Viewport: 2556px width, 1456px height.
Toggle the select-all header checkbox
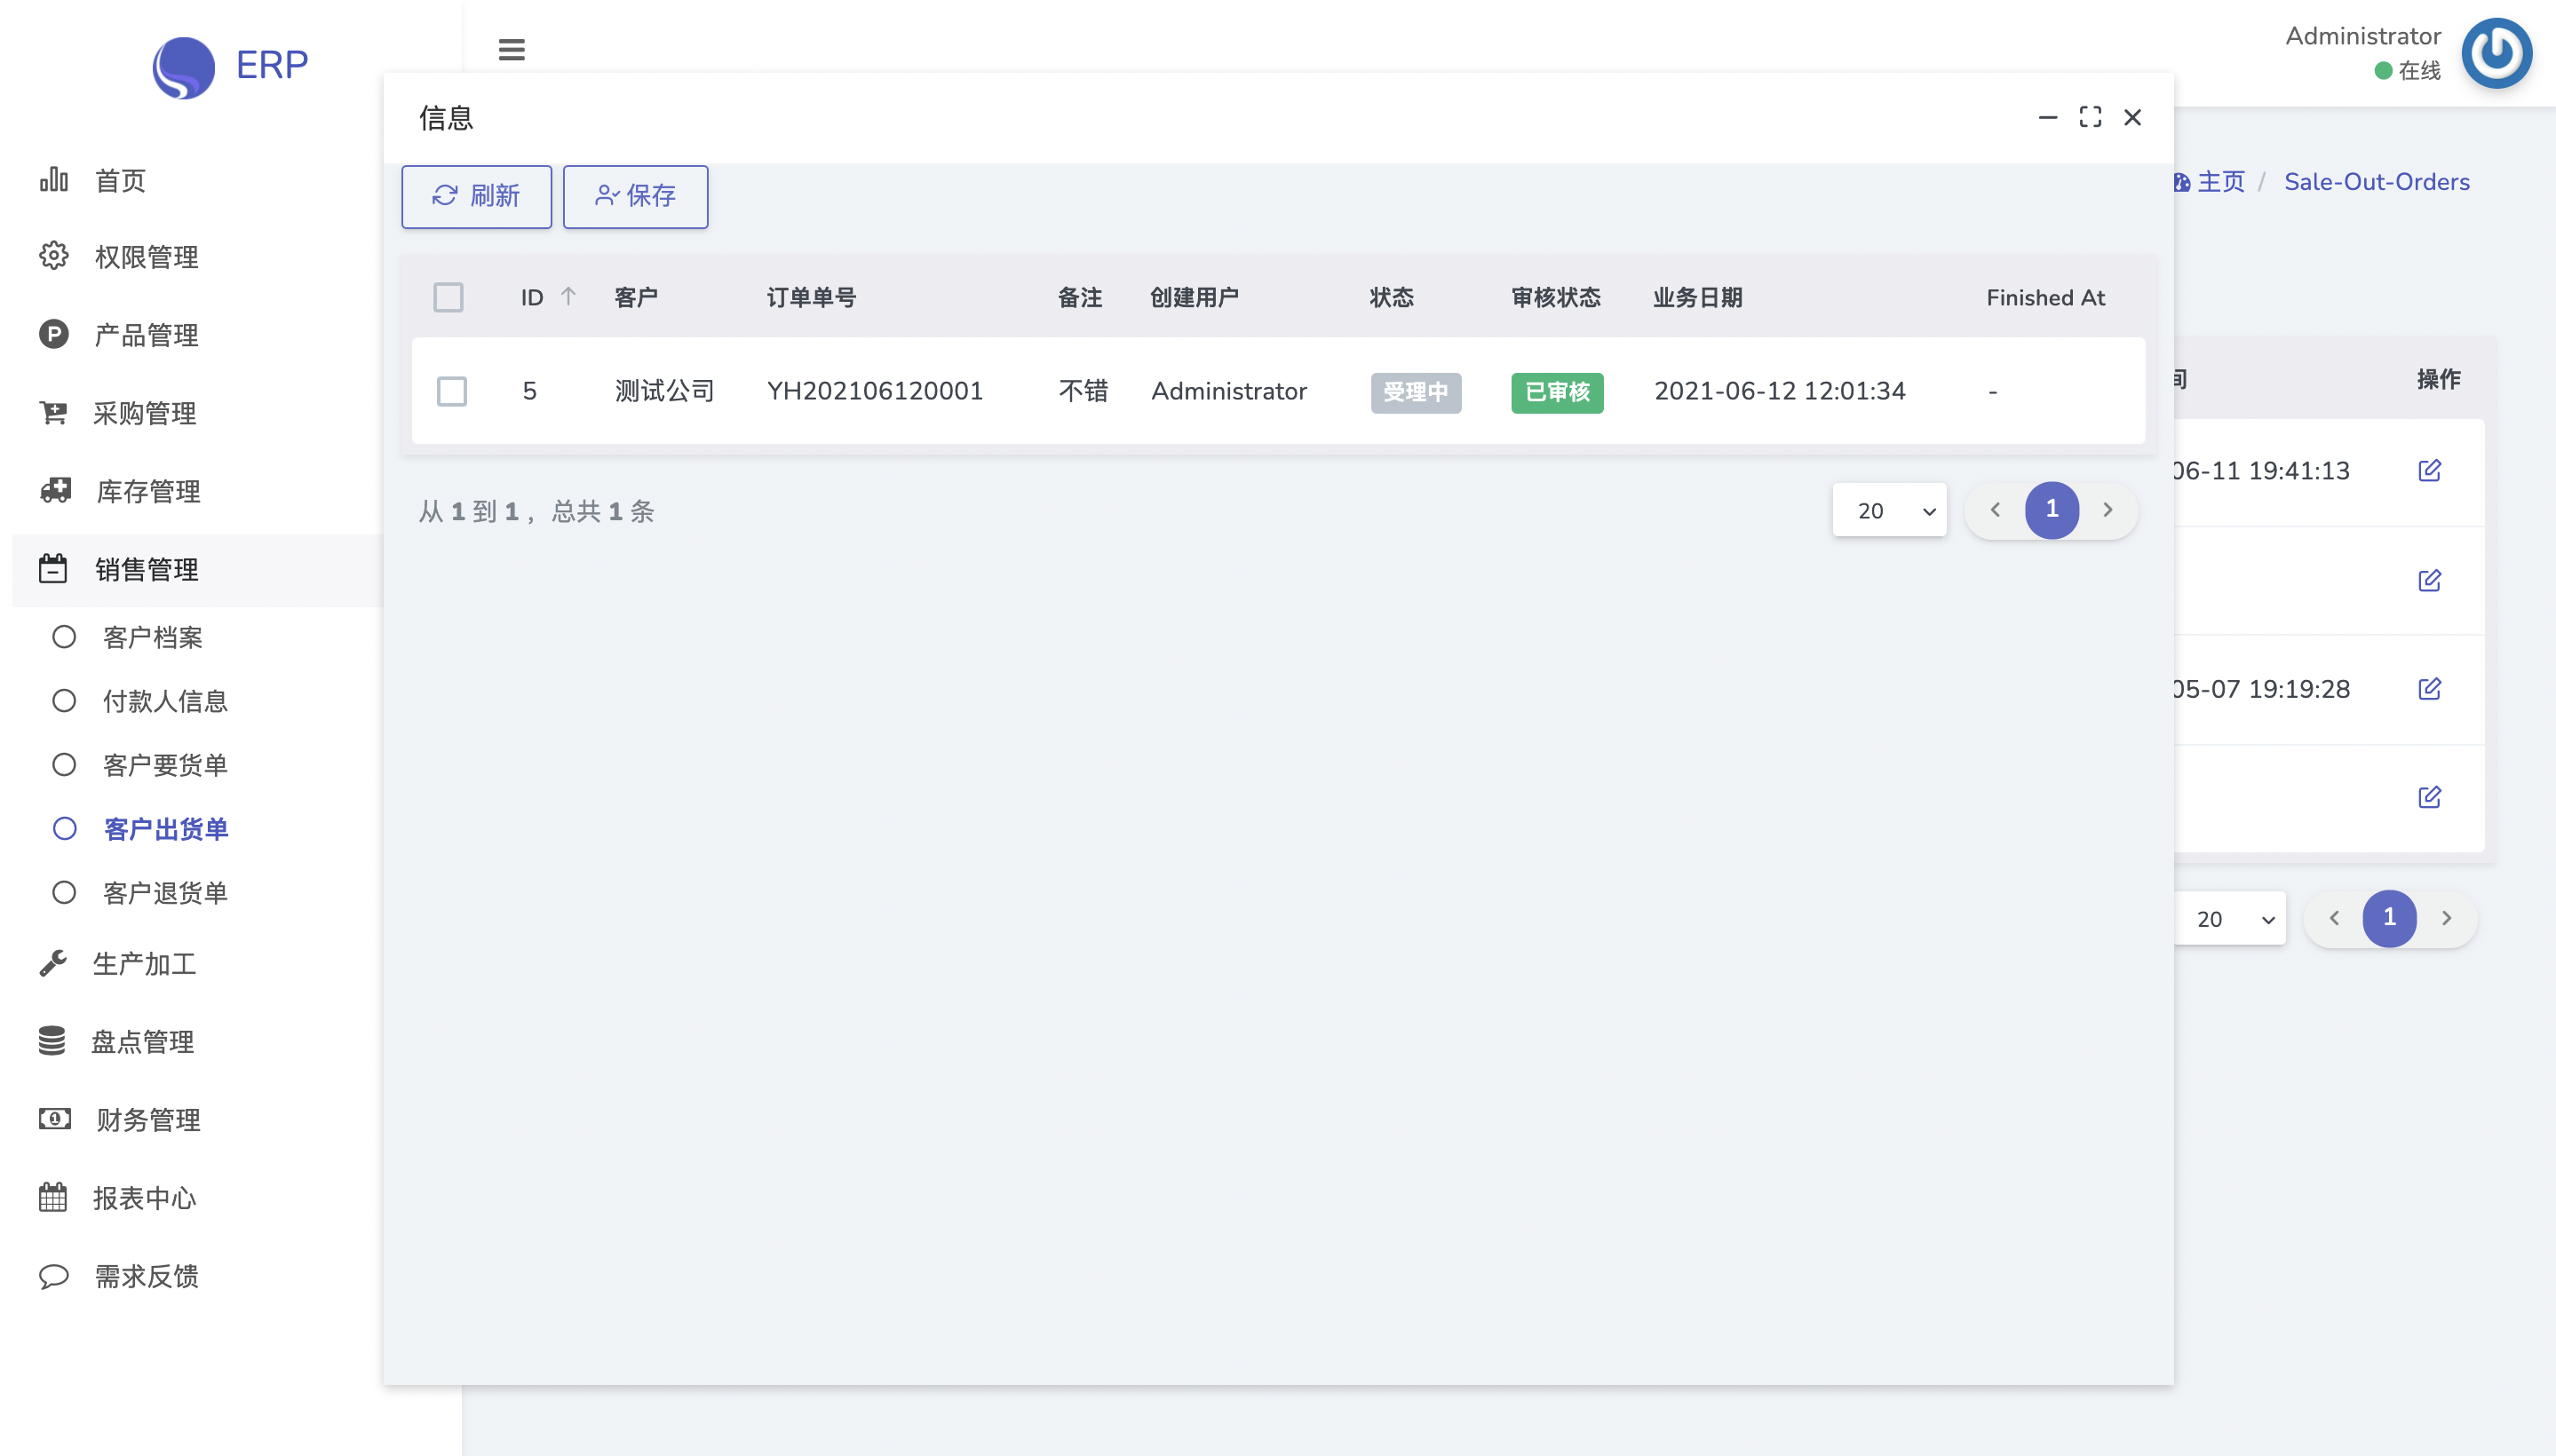[448, 297]
